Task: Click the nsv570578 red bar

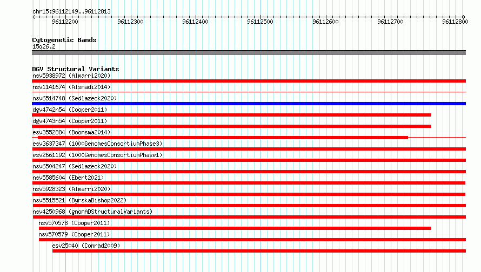Action: tap(235, 228)
